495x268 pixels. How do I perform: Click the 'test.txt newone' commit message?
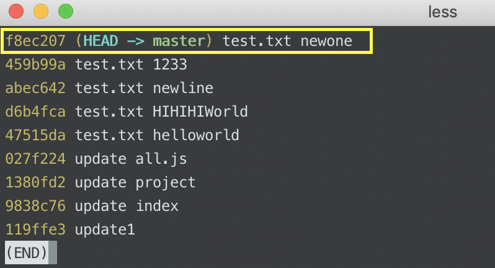click(287, 41)
